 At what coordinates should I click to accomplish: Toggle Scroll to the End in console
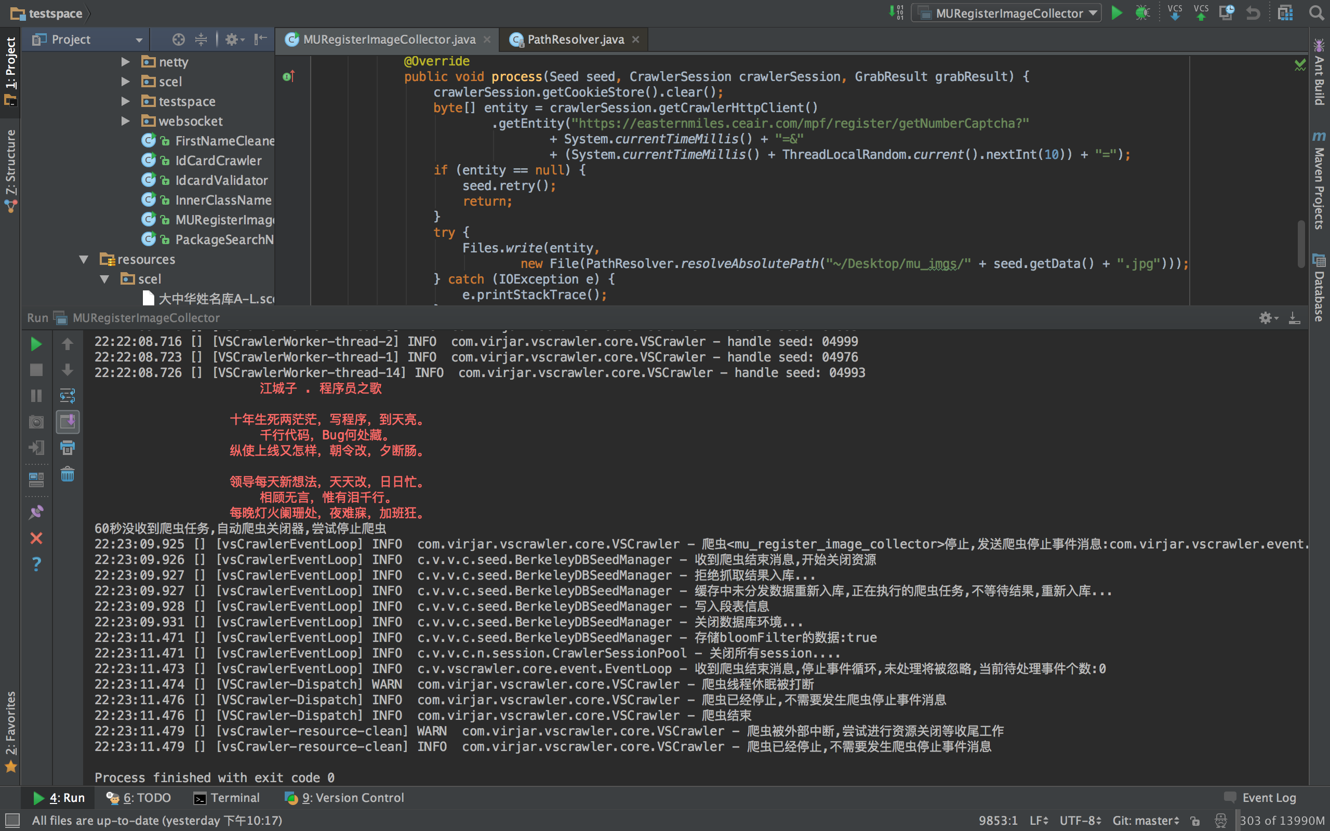tap(67, 422)
